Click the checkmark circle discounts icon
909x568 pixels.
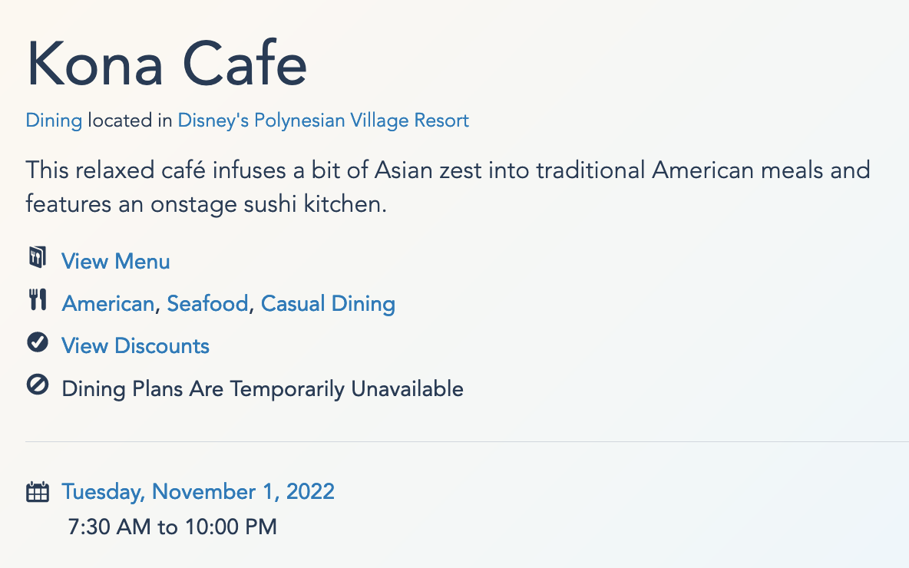38,342
